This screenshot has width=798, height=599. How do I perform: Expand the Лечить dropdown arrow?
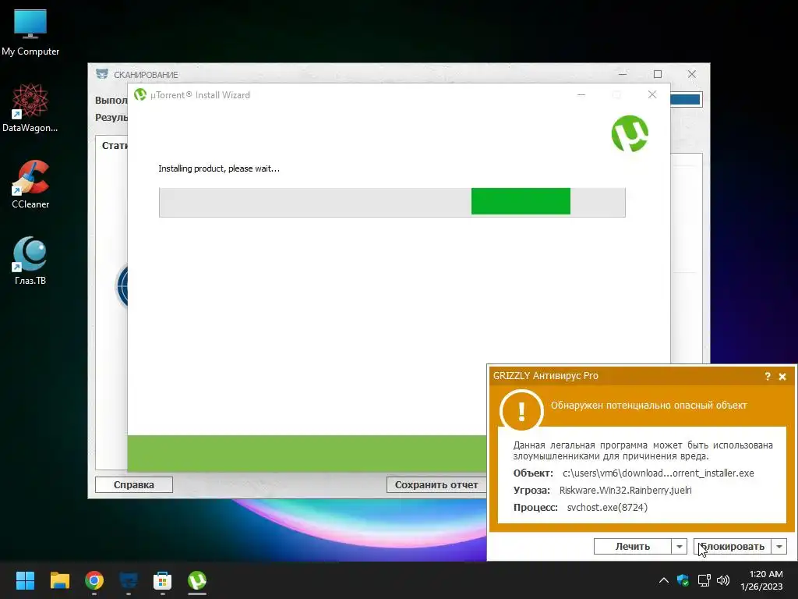[x=680, y=547]
